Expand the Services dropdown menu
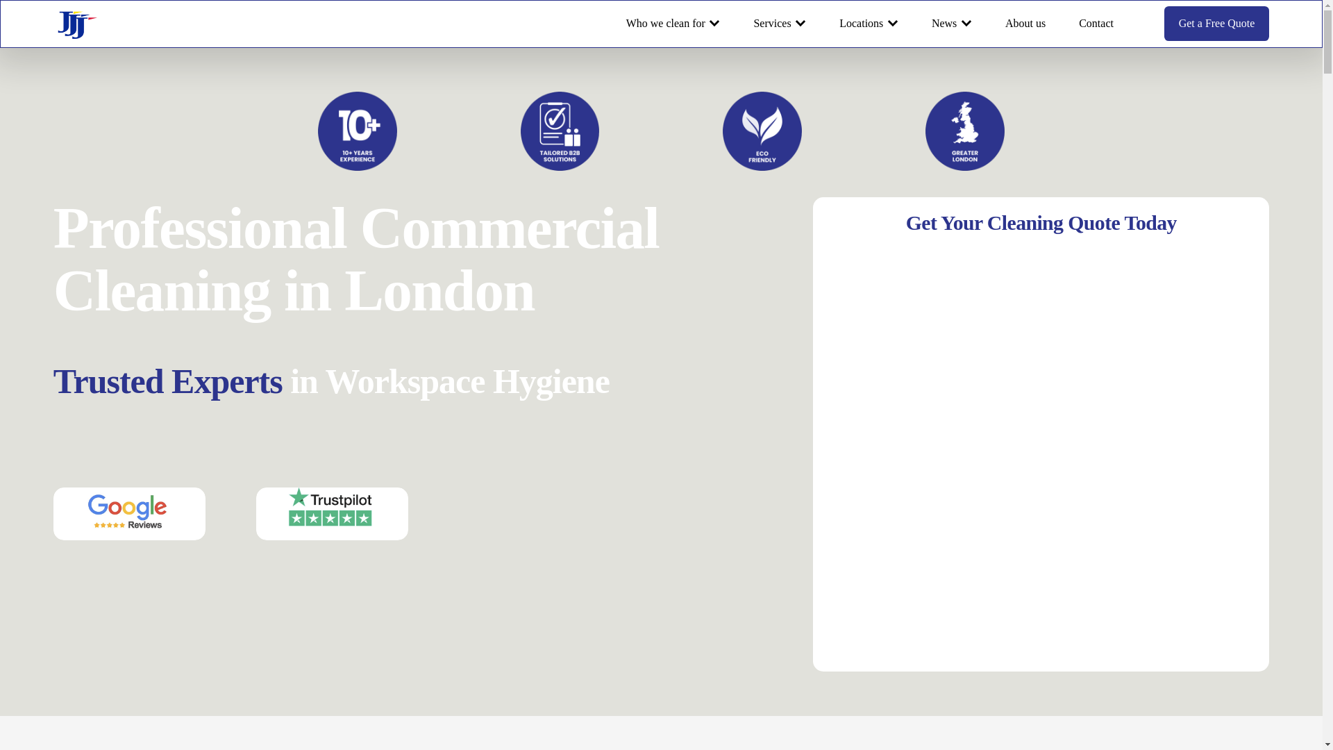This screenshot has width=1333, height=750. pyautogui.click(x=779, y=24)
